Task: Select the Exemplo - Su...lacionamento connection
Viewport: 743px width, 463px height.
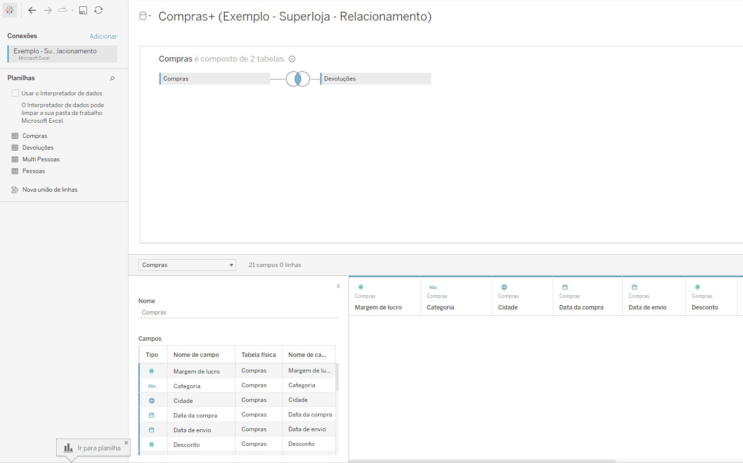Action: point(63,54)
